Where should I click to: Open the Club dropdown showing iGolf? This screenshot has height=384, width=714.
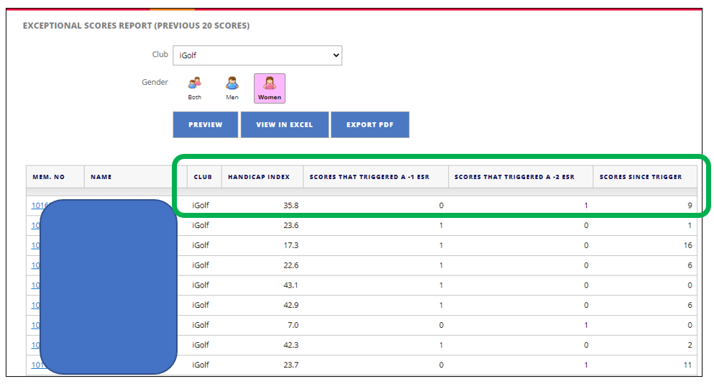[257, 55]
